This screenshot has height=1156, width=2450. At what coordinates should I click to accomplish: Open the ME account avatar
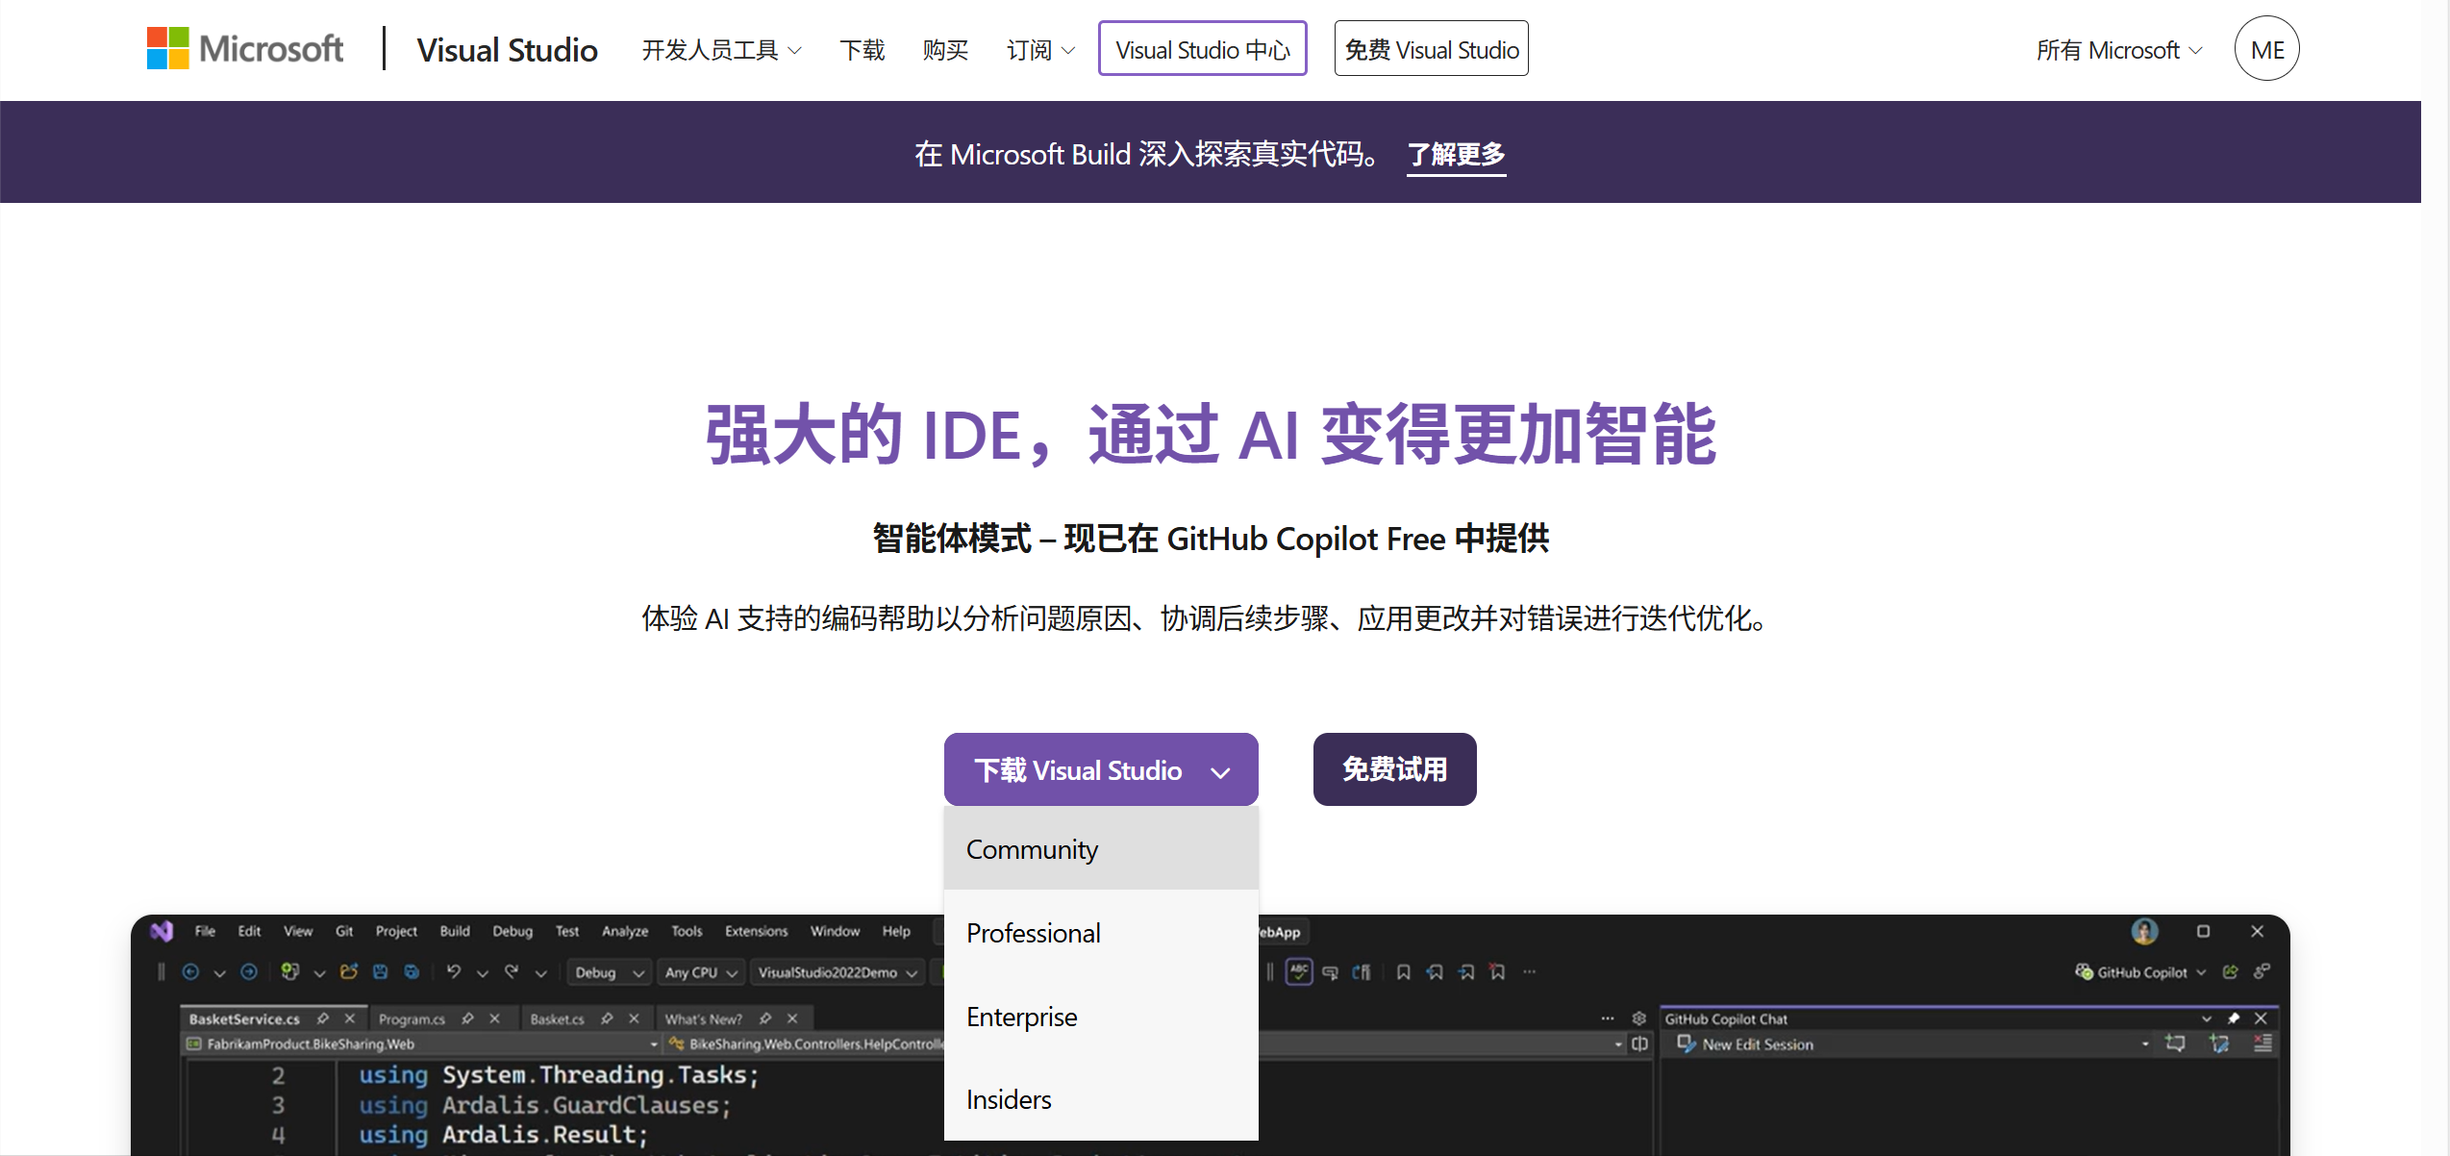2267,49
